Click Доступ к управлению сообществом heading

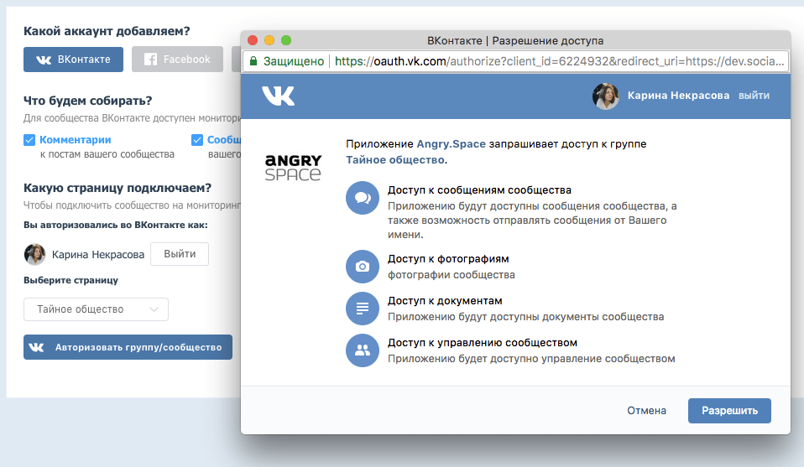[x=483, y=343]
